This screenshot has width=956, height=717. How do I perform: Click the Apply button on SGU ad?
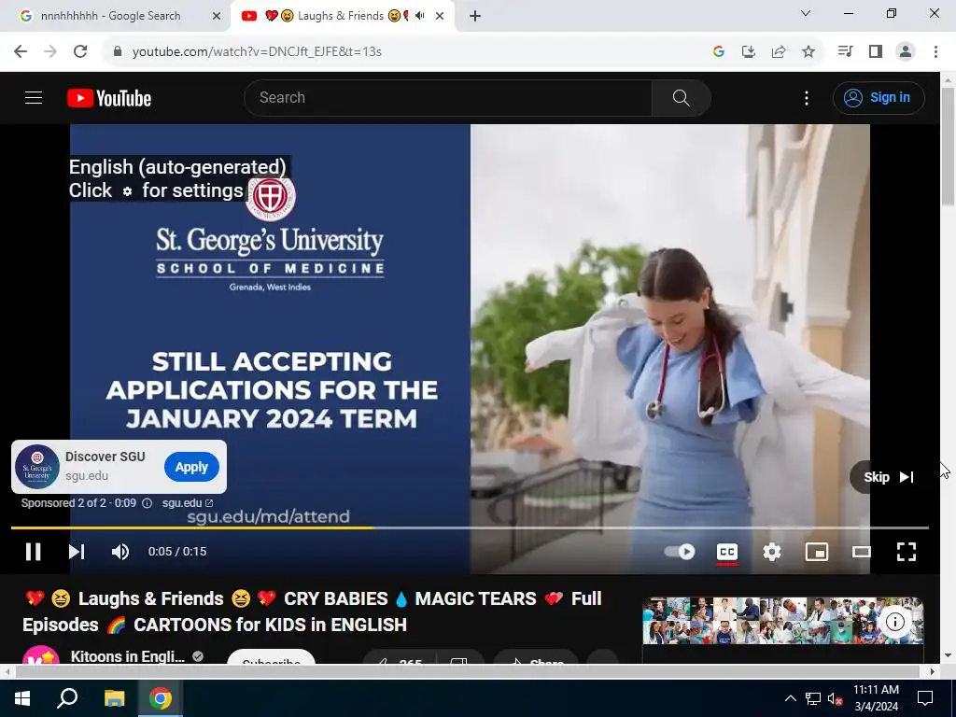pyautogui.click(x=191, y=467)
